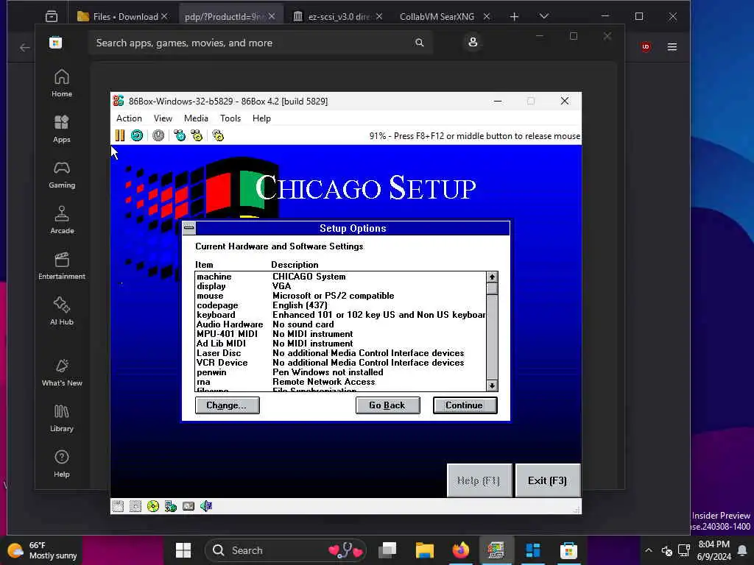Open the 86Box settings gear icon
Screen dimensions: 754x565
click(218, 135)
